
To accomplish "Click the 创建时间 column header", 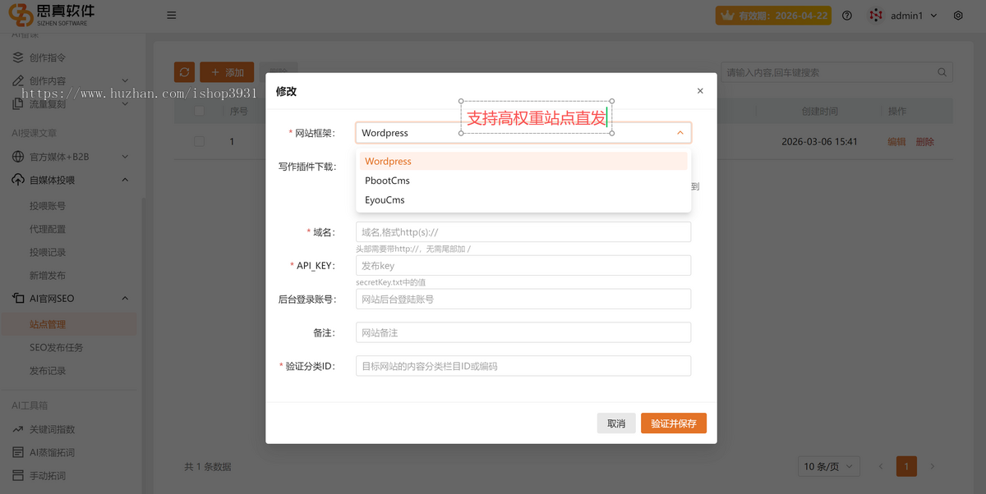I will (819, 111).
